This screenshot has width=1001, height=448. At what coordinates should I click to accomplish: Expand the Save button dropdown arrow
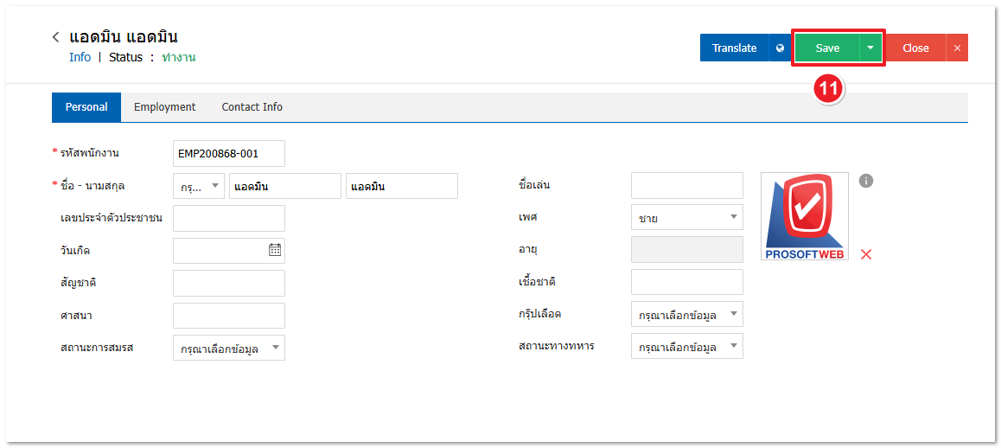(870, 48)
